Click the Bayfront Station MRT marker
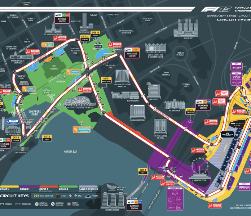Image resolution: width=251 pixels, height=216 pixels. (x=134, y=205)
